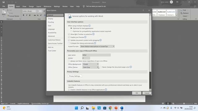The width and height of the screenshot is (198, 111).
Task: Switch to Print Layout view in status bar
Action: point(168,104)
